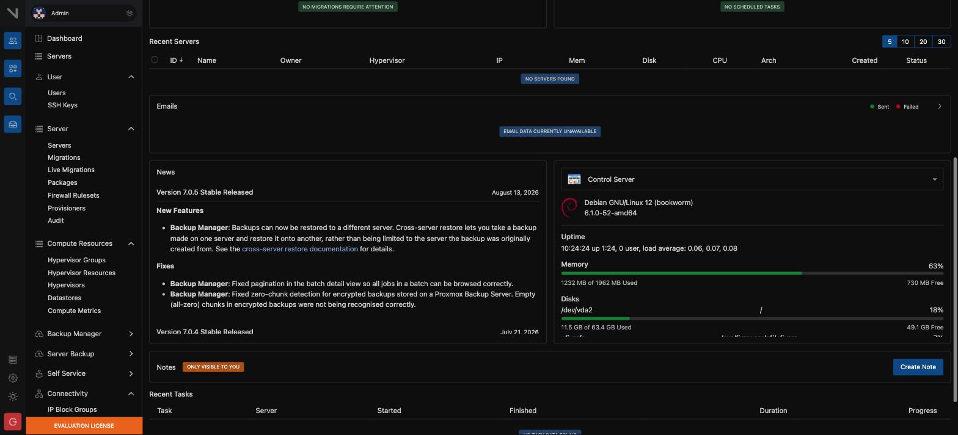Click the /dev/vda2 disk usage bar
Viewport: 958px width, 435px height.
click(x=752, y=318)
